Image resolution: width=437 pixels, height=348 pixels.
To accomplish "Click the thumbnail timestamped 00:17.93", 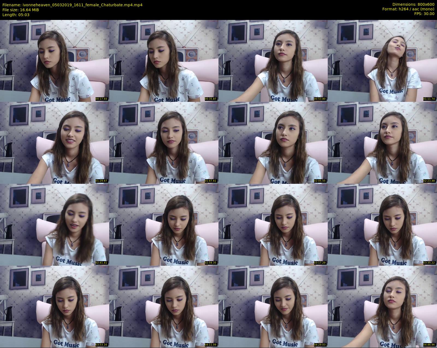I will point(55,61).
